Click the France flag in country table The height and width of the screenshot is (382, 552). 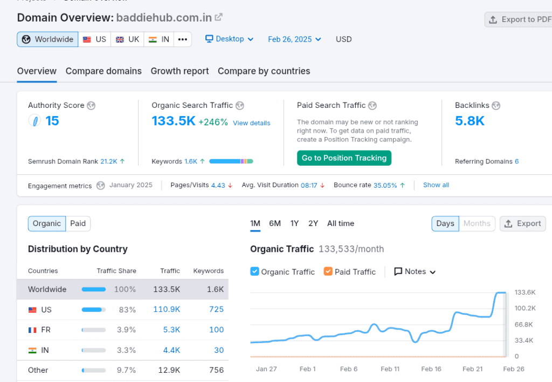32,330
